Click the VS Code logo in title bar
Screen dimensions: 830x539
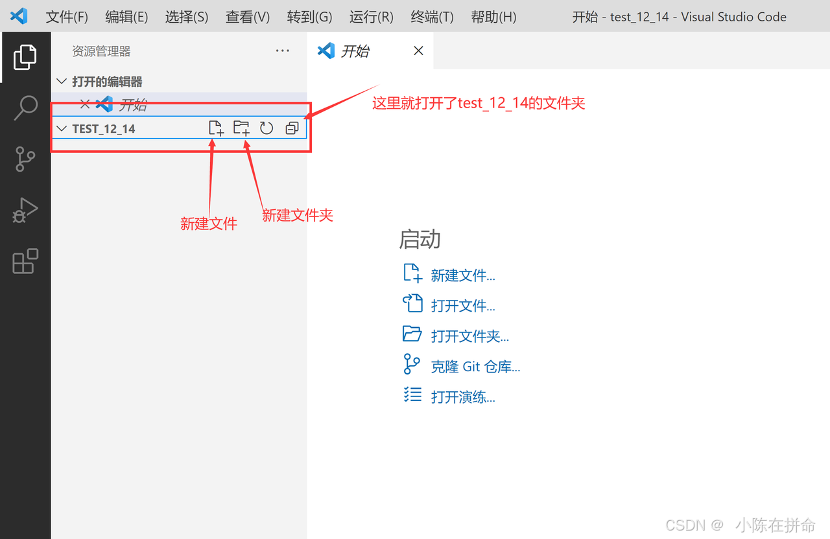click(19, 16)
